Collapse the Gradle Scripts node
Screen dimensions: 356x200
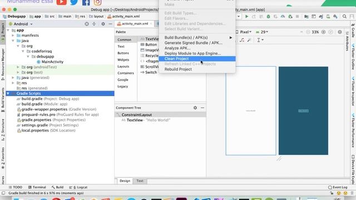coord(8,93)
